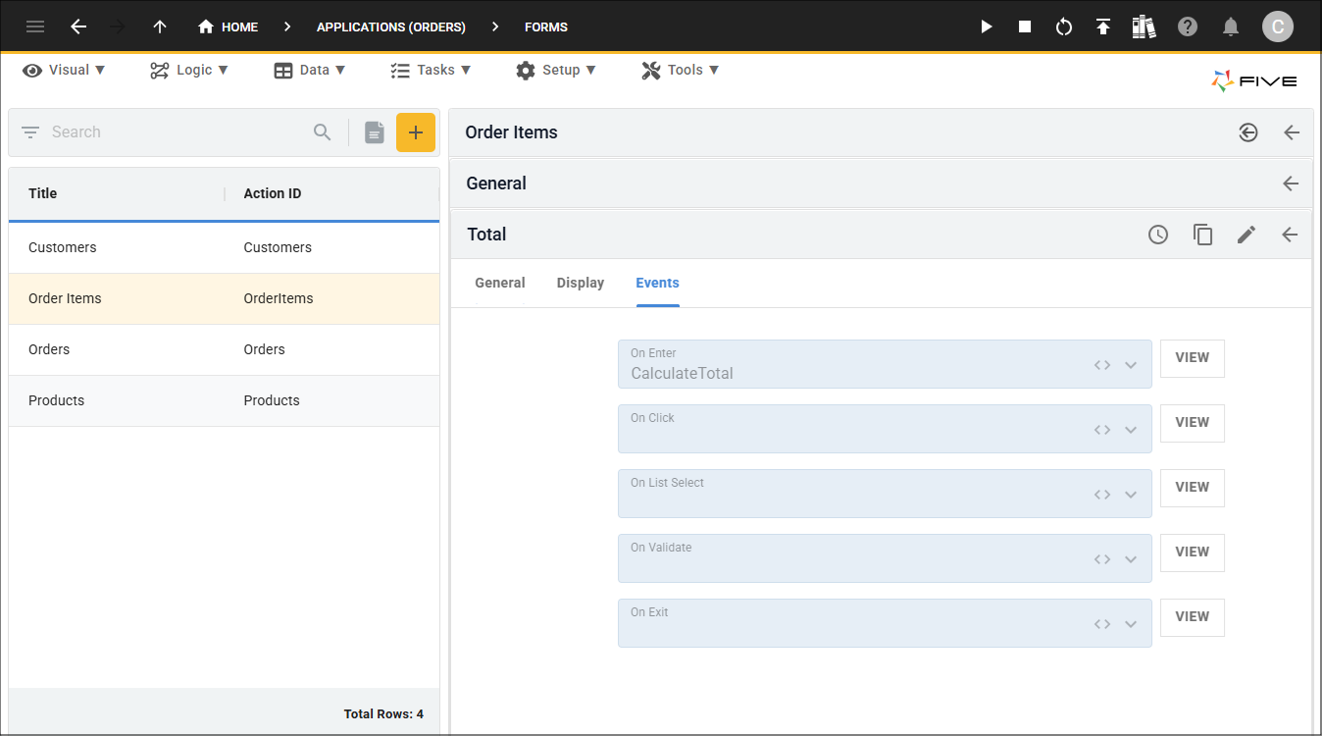Open the history clock icon for Total
Screen dimensions: 1322x736
(1158, 235)
